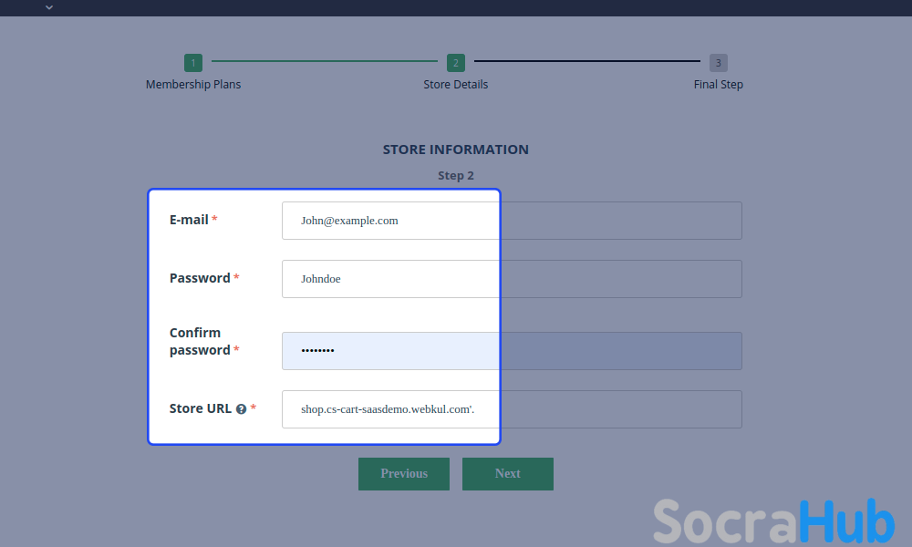Jump to the Final Step label

719,85
